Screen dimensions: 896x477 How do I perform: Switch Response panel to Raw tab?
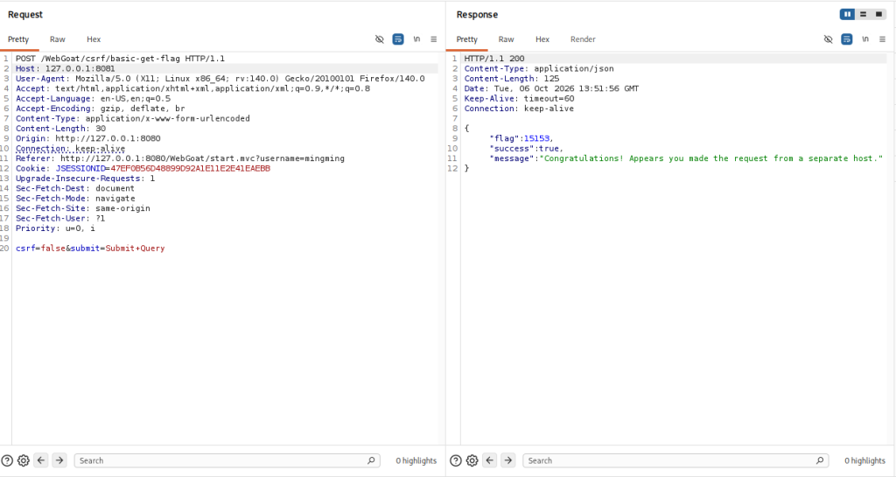(507, 39)
